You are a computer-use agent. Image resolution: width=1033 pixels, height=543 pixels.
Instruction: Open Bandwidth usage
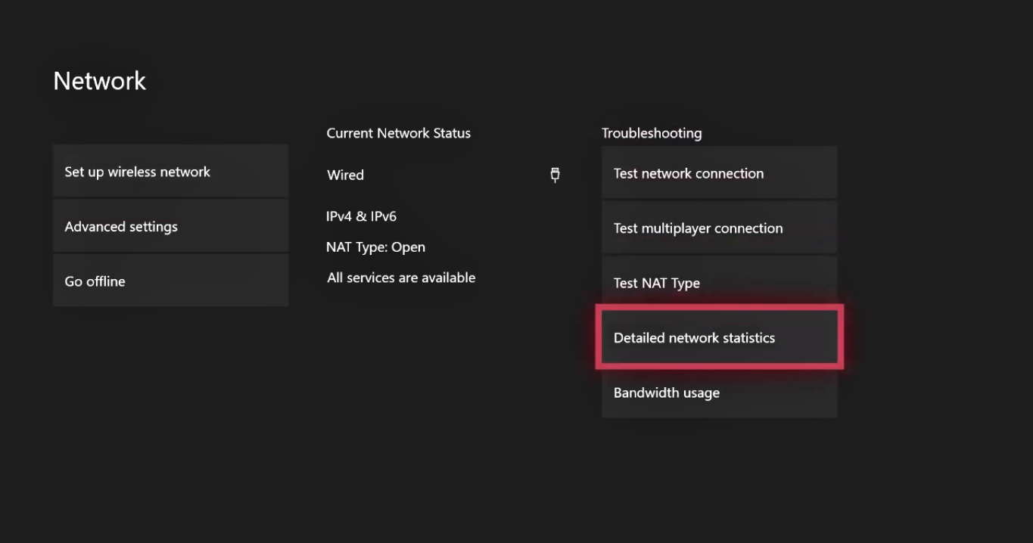(719, 393)
